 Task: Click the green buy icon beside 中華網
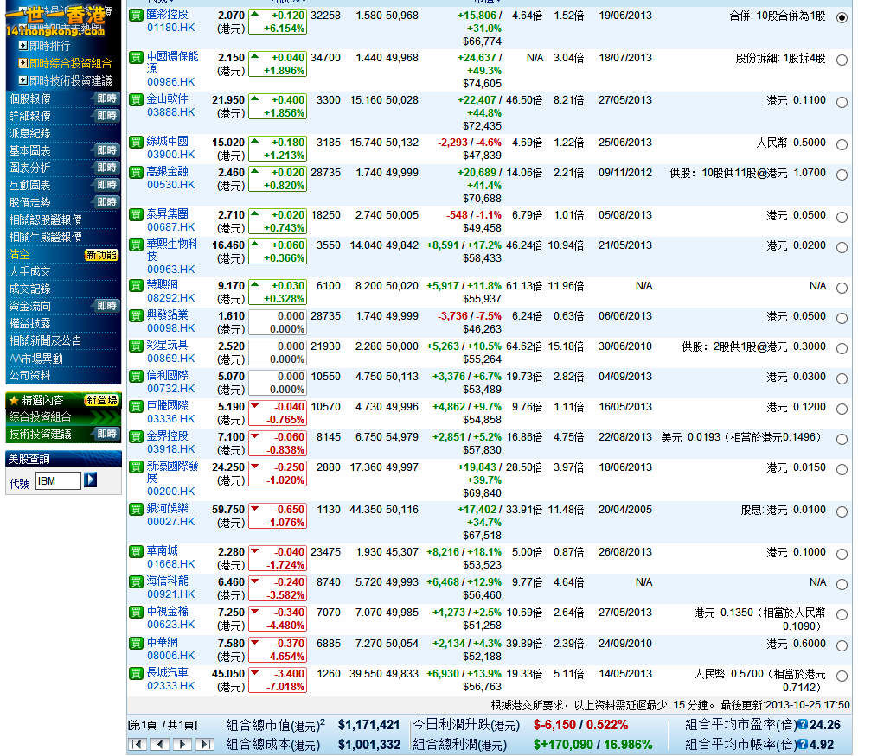[x=136, y=643]
